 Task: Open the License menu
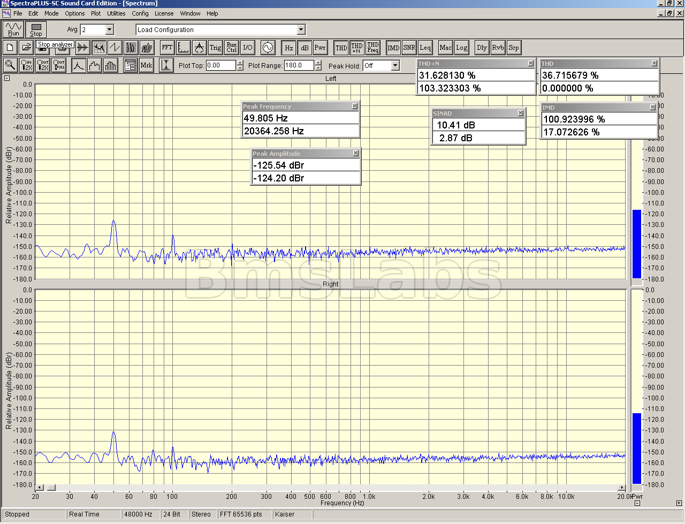164,13
